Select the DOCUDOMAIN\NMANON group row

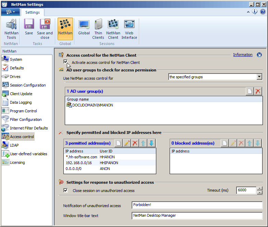164,105
